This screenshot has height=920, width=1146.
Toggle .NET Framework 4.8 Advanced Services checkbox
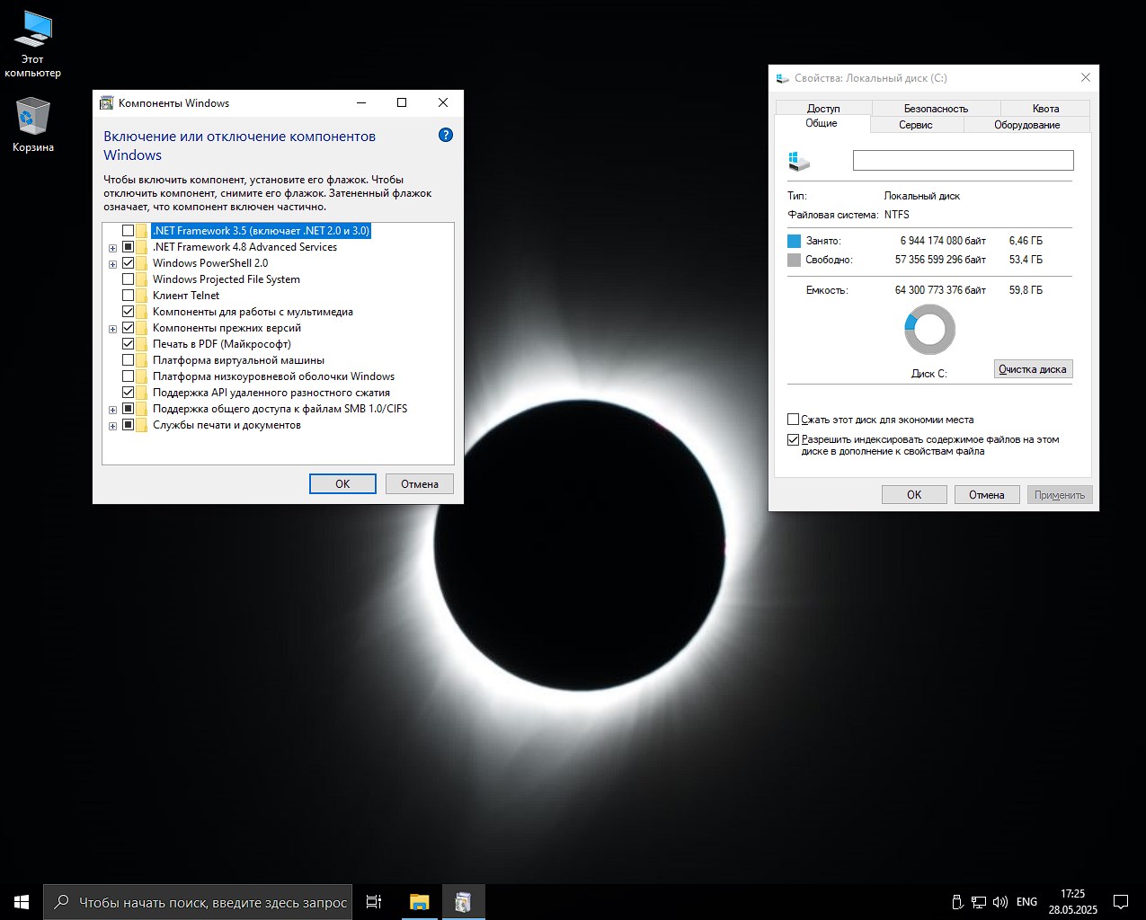coord(128,247)
